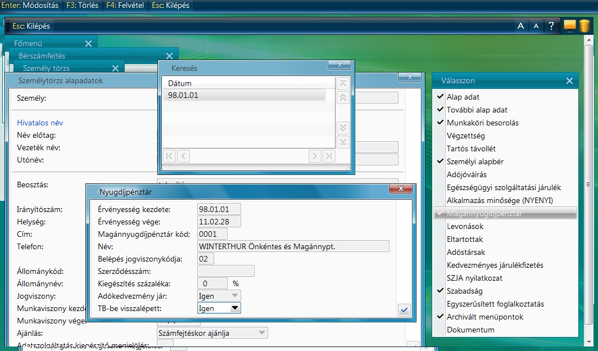Select További alap adat menu item

coord(505,110)
